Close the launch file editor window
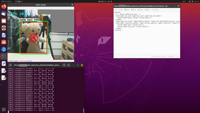Viewport: 200px width, 113px height. [178, 6]
